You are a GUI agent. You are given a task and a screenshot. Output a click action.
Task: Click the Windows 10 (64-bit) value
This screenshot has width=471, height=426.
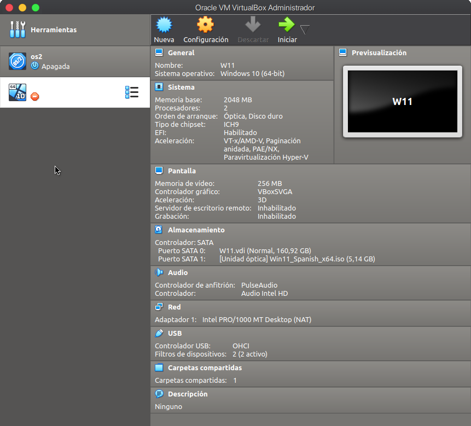(252, 73)
